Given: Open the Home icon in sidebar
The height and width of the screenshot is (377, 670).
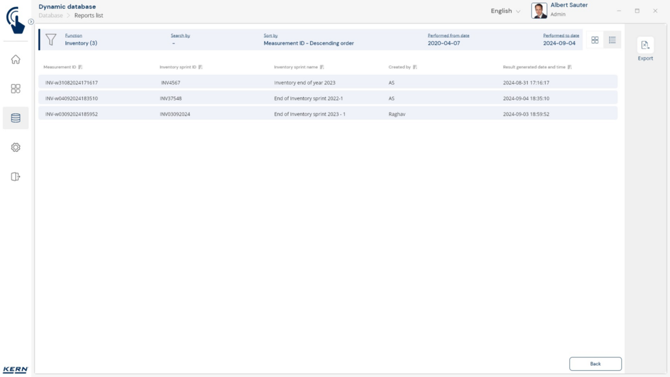Looking at the screenshot, I should [x=16, y=60].
